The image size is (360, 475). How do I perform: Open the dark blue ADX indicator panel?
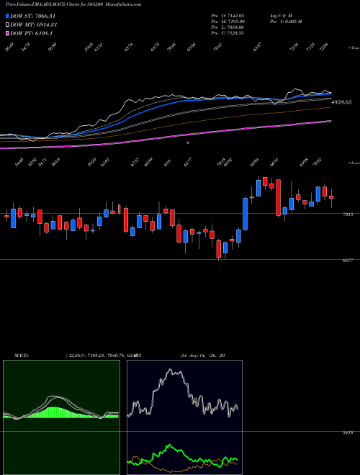184,417
